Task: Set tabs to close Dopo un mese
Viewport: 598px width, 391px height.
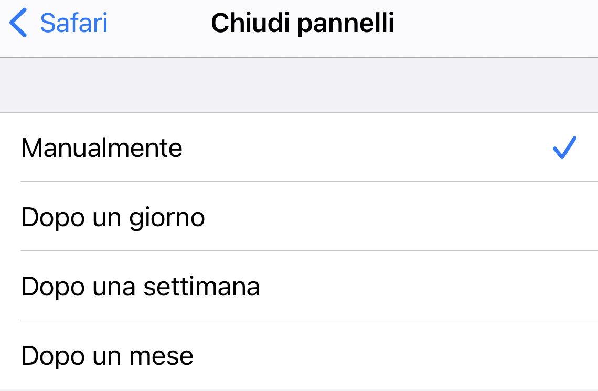Action: tap(299, 355)
